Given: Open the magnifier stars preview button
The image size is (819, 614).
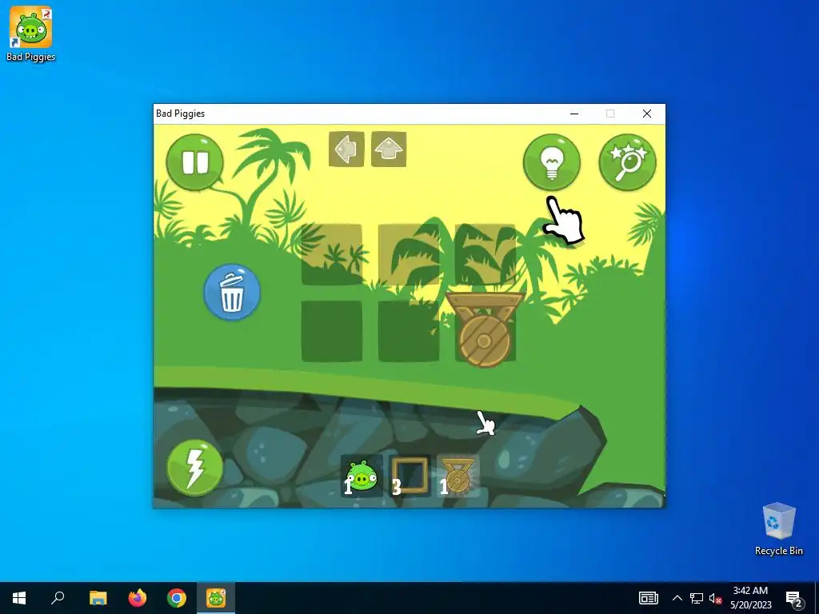Looking at the screenshot, I should point(627,162).
